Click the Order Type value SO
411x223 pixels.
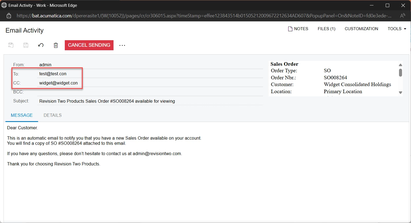coord(327,71)
